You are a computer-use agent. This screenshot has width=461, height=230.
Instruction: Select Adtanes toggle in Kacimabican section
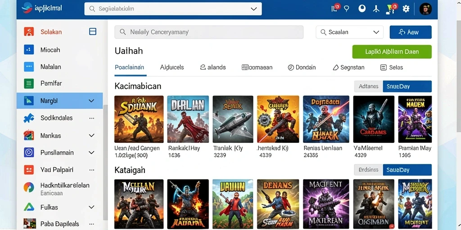(369, 86)
